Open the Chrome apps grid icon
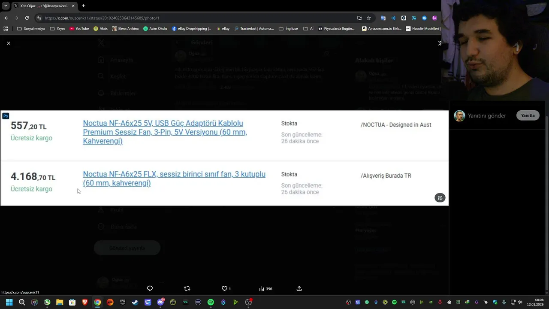 [6, 28]
